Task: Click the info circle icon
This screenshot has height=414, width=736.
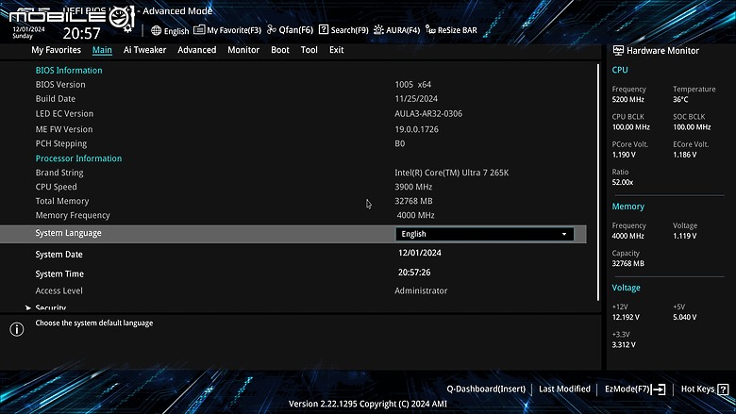Action: pyautogui.click(x=17, y=330)
